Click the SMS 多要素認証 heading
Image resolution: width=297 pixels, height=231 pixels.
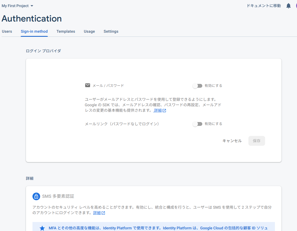(x=58, y=196)
